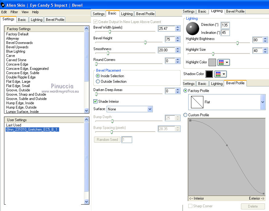Click the Bevel Width slider handle

110,32
